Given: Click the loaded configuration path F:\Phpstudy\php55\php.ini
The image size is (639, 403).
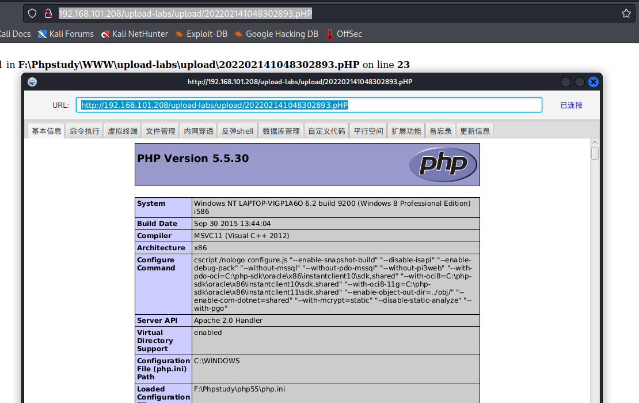Looking at the screenshot, I should tap(239, 389).
